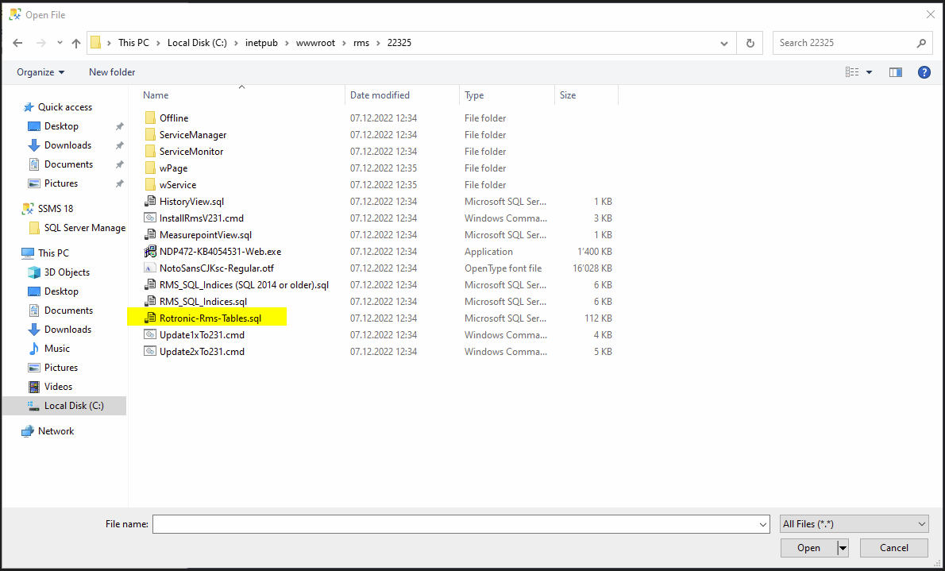Open Videos in sidebar

click(x=58, y=387)
